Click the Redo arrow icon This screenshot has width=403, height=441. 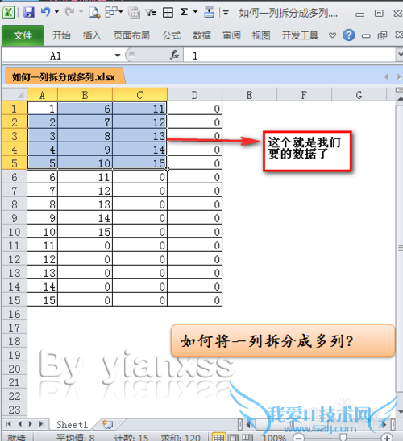(69, 12)
